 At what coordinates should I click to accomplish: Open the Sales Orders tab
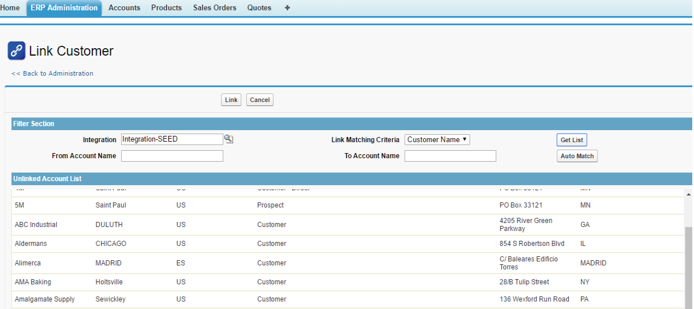point(215,8)
